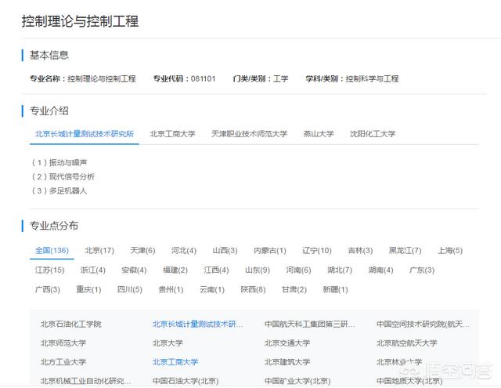The width and height of the screenshot is (501, 388).
Task: Select the 江苏(15) region filter
Action: [x=49, y=270]
